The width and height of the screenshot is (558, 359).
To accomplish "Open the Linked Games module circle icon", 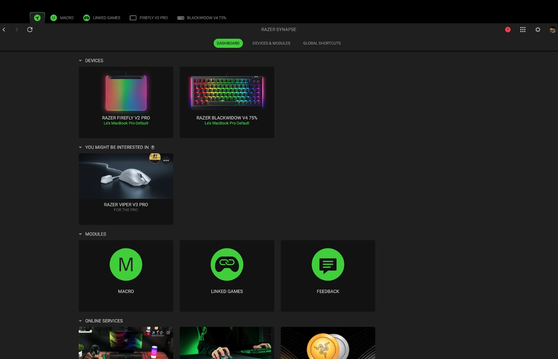I will pyautogui.click(x=227, y=264).
